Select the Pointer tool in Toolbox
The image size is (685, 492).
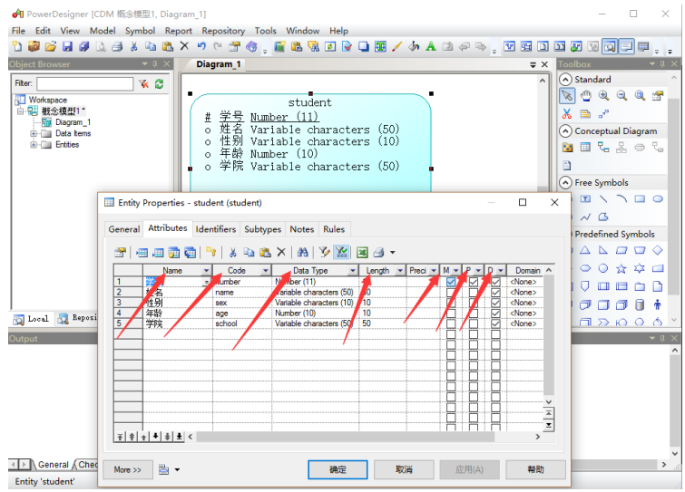point(567,95)
